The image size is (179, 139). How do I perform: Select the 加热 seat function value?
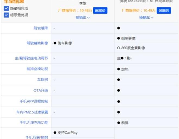point(125,69)
